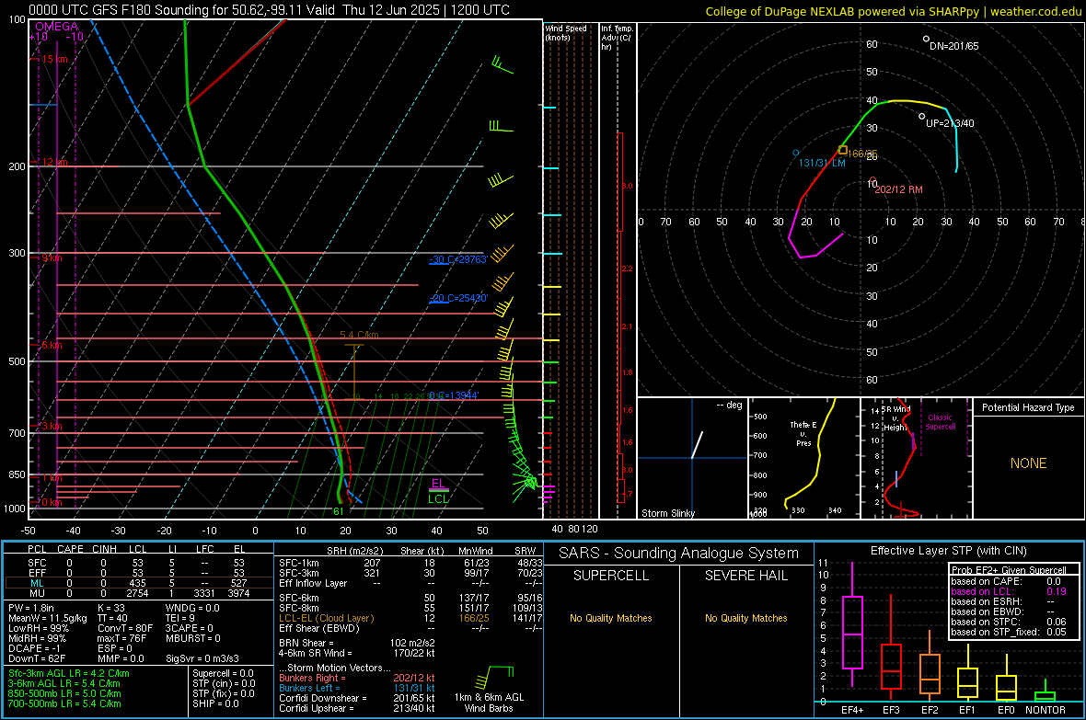Click the 0 C=13944' freezing level label
This screenshot has width=1086, height=720.
pyautogui.click(x=454, y=395)
